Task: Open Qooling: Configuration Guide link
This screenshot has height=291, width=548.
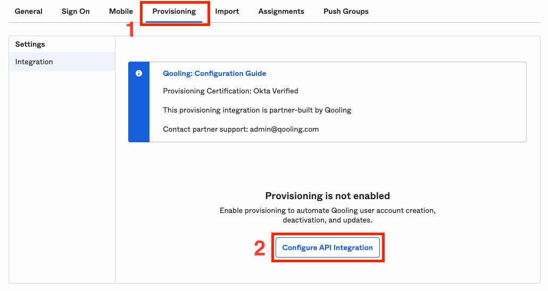Action: point(214,73)
